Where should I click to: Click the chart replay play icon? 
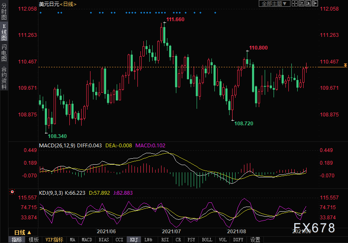click(x=308, y=4)
